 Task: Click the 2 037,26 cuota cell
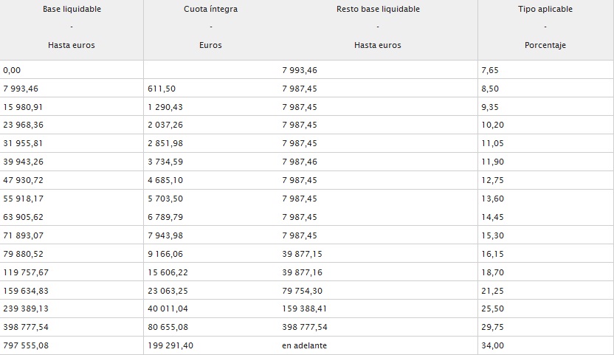210,125
